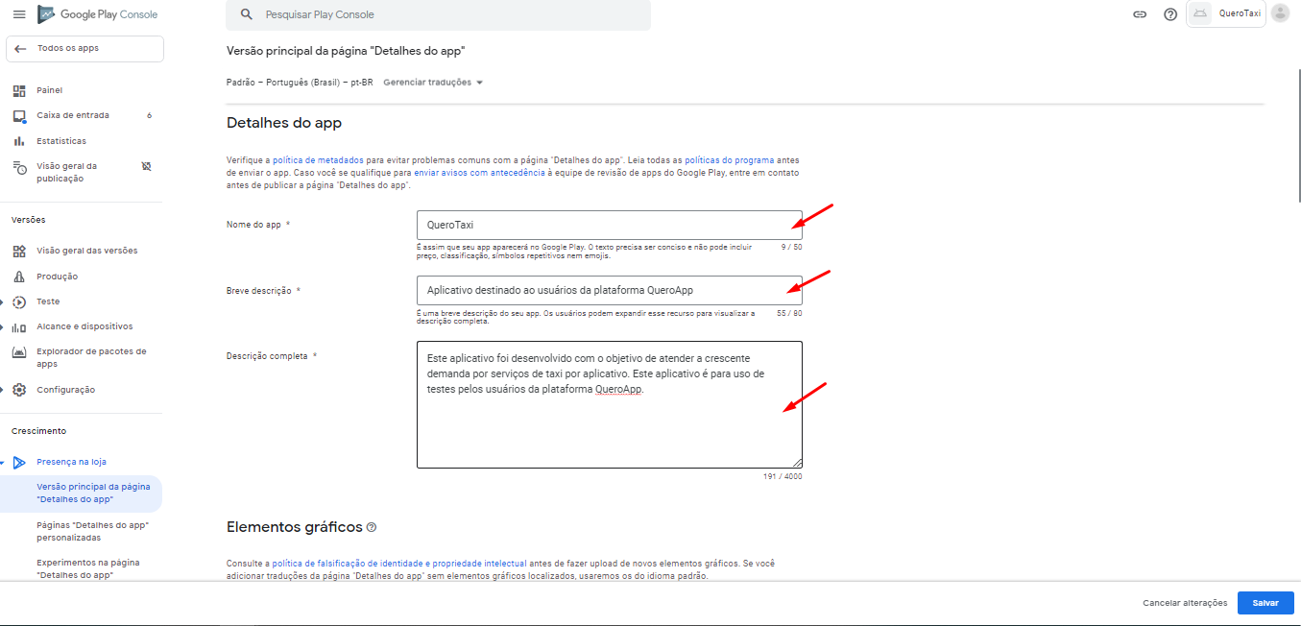Click the Explorador de pacotes icon
Viewport: 1301px width, 626px height.
[19, 352]
